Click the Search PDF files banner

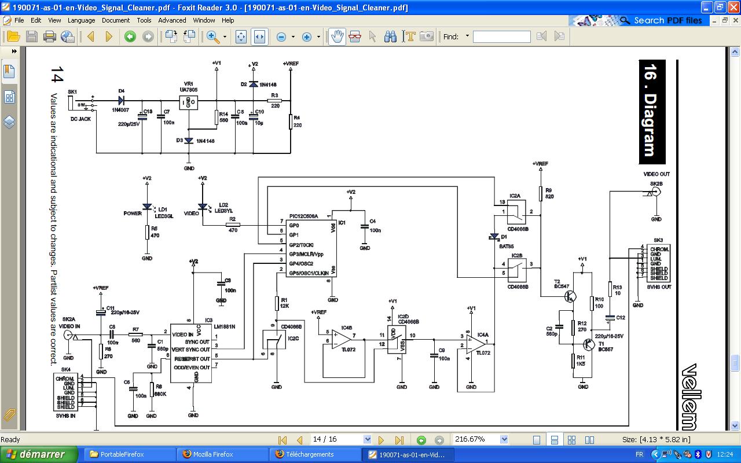click(x=639, y=20)
